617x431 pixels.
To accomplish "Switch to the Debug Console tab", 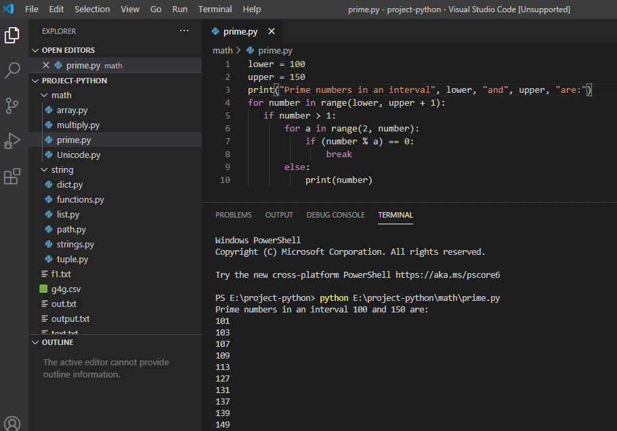I will coord(335,215).
